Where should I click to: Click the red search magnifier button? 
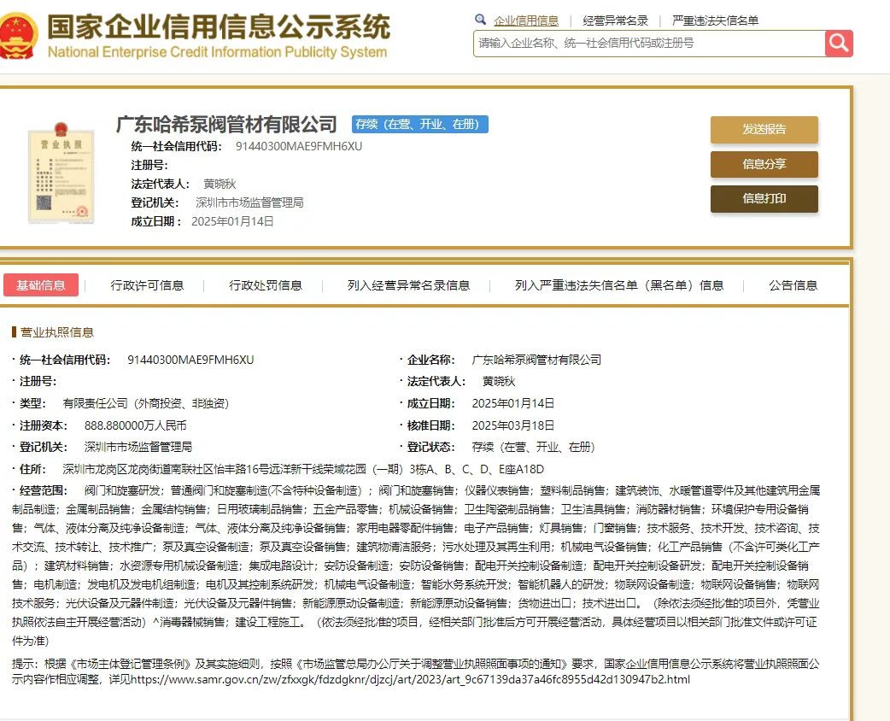839,44
